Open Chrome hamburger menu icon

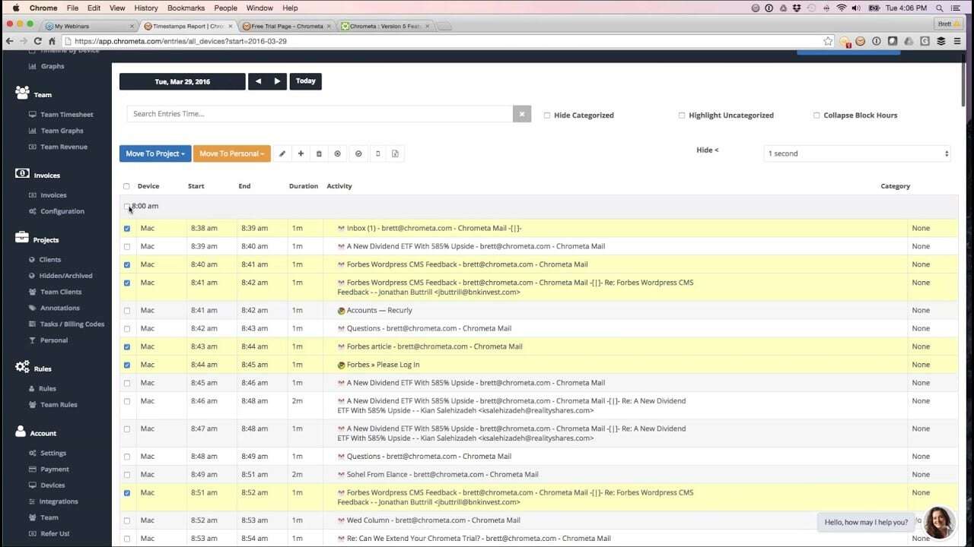(956, 41)
